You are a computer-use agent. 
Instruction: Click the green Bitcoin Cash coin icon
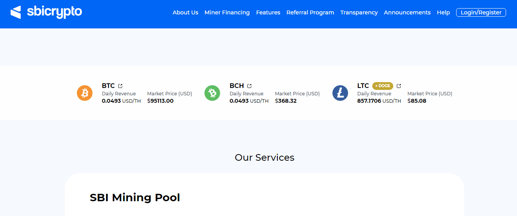click(x=212, y=93)
